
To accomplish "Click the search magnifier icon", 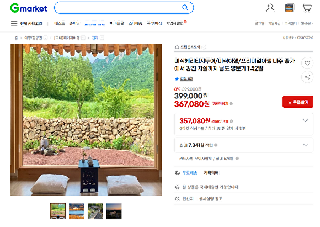I will [x=185, y=8].
